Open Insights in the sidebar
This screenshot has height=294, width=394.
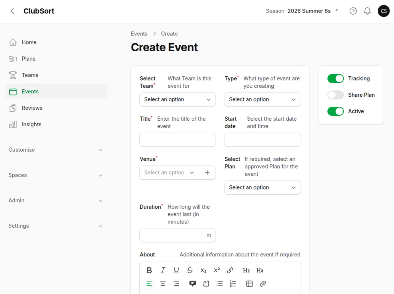click(x=56, y=124)
